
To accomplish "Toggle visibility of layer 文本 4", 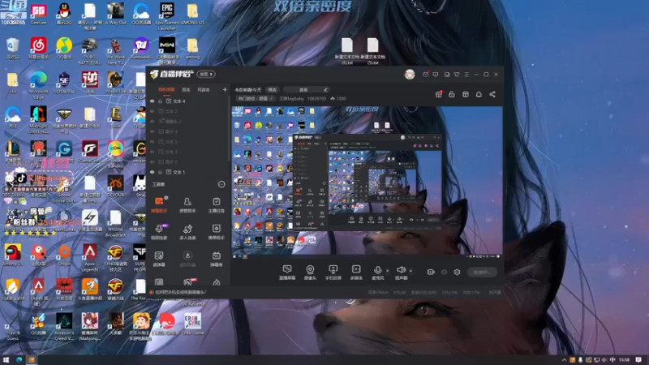I will (x=153, y=101).
